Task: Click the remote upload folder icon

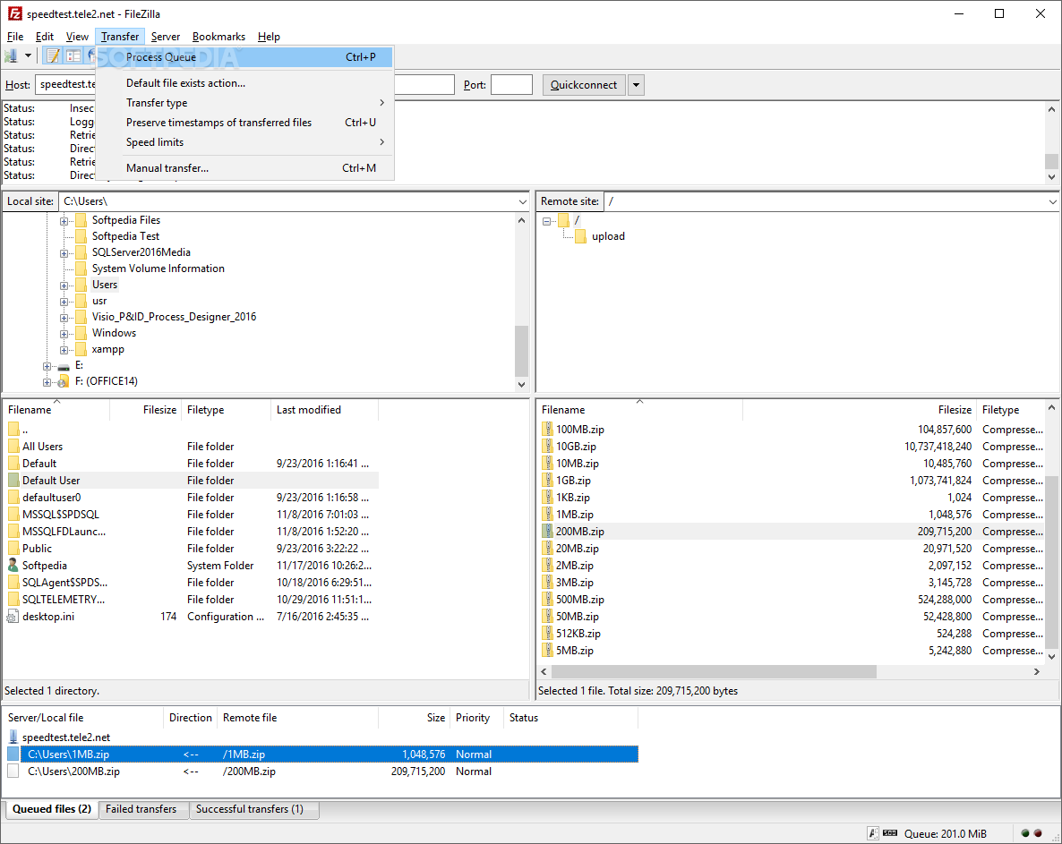Action: pos(579,236)
